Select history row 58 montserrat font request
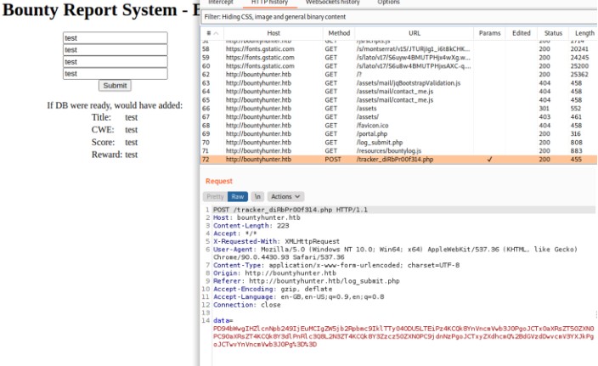 point(398,48)
